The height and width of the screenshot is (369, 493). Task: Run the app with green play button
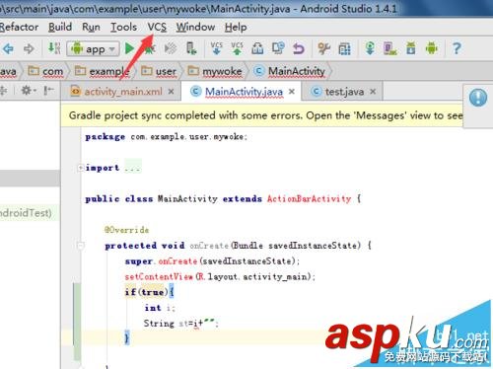click(x=129, y=48)
